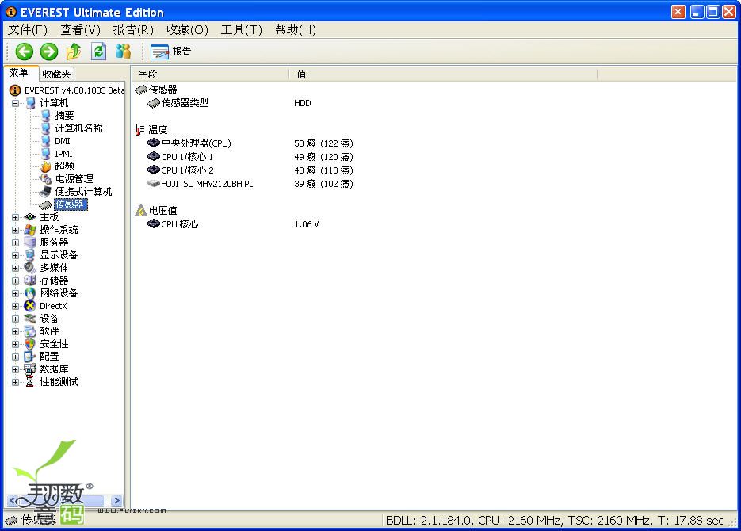This screenshot has height=531, width=741.
Task: Click the 1.06 V voltage value
Action: coord(307,224)
